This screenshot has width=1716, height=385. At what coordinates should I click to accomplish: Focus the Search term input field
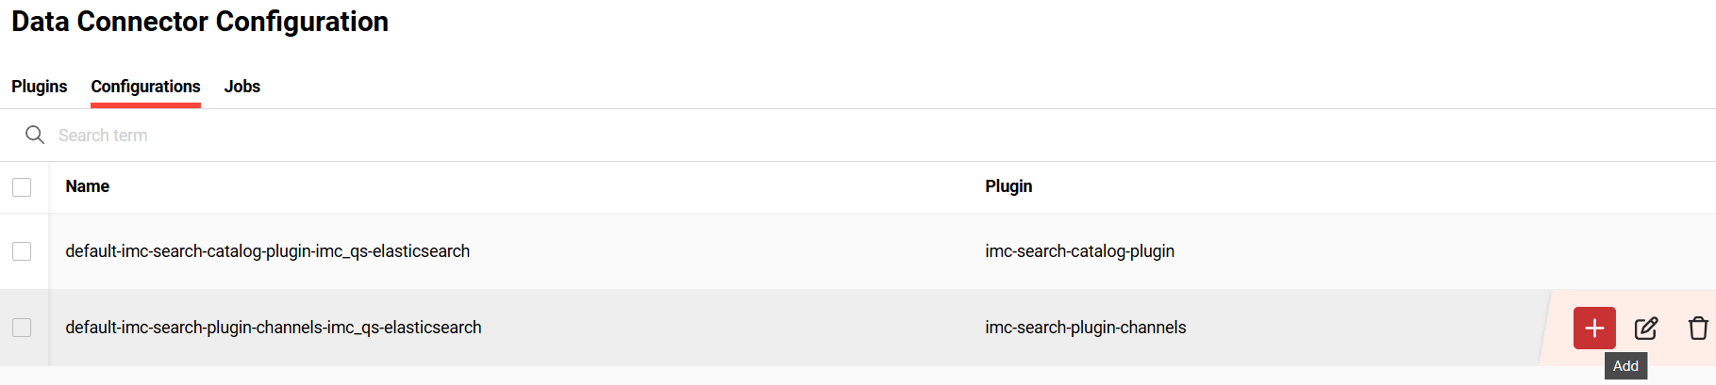tap(377, 136)
